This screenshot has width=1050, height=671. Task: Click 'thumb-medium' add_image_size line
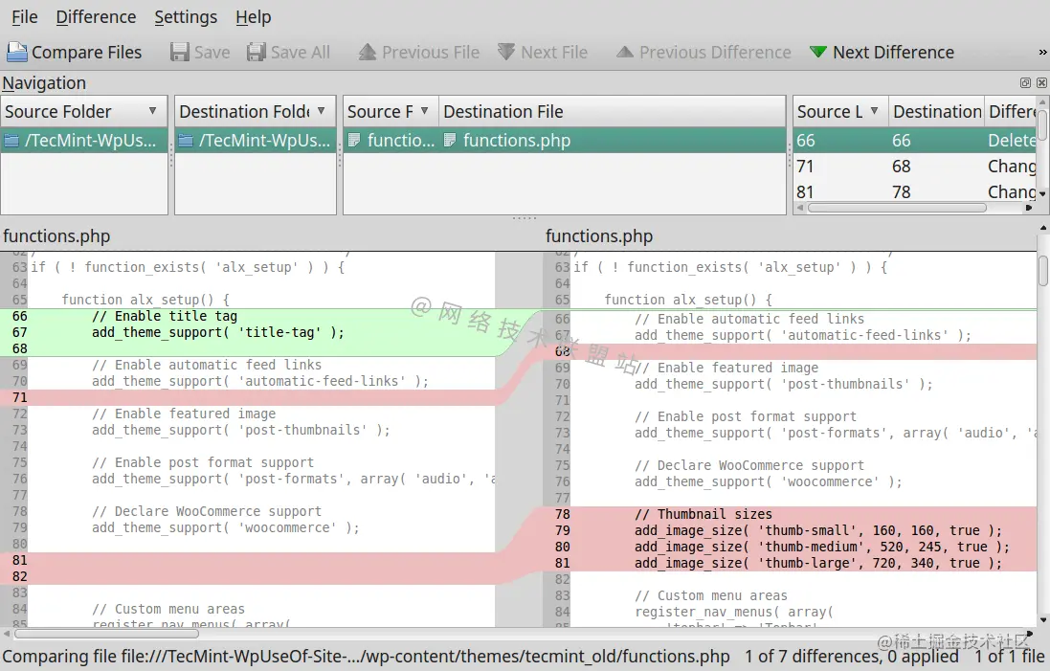pyautogui.click(x=821, y=547)
